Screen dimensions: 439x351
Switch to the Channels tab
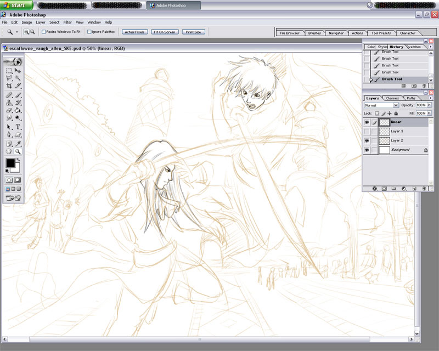point(392,98)
